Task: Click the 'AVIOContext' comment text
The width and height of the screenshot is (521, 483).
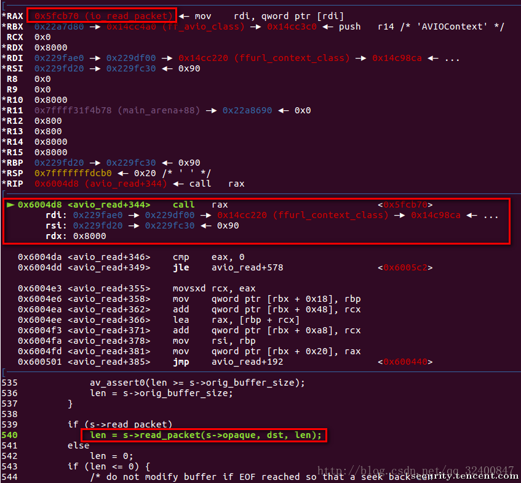Action: [453, 26]
